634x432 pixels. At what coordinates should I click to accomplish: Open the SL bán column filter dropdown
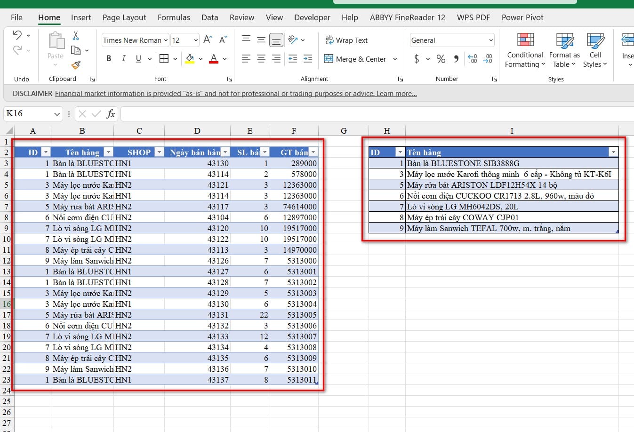click(x=265, y=152)
